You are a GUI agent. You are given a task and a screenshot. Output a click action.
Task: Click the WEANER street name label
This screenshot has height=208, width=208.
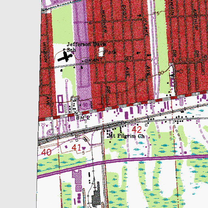coord(104,22)
